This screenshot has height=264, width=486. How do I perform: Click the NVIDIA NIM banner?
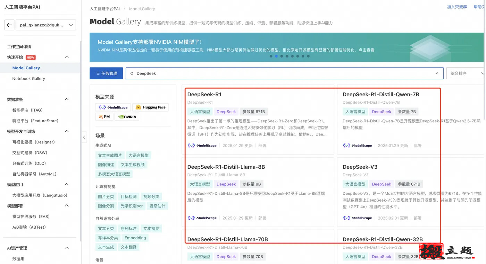(286, 47)
